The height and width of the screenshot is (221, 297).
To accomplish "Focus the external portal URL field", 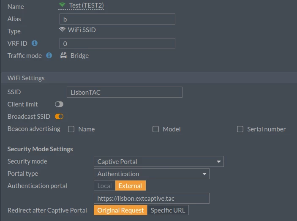I will coord(152,198).
